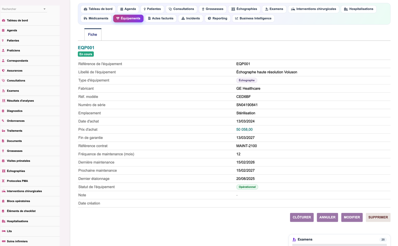This screenshot has width=398, height=246.
Task: Open Médicaments navigation item
Action: tap(96, 18)
